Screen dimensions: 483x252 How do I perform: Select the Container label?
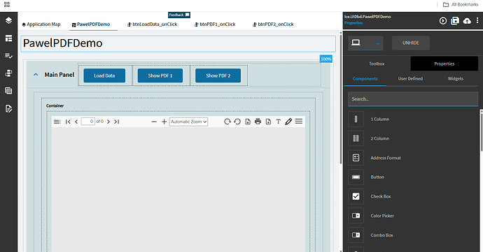tap(55, 105)
